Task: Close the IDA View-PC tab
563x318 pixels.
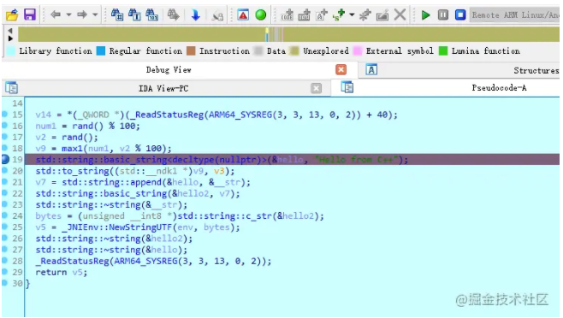Action: tap(316, 88)
